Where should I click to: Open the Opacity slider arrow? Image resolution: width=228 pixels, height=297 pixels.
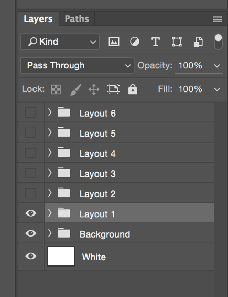click(217, 66)
